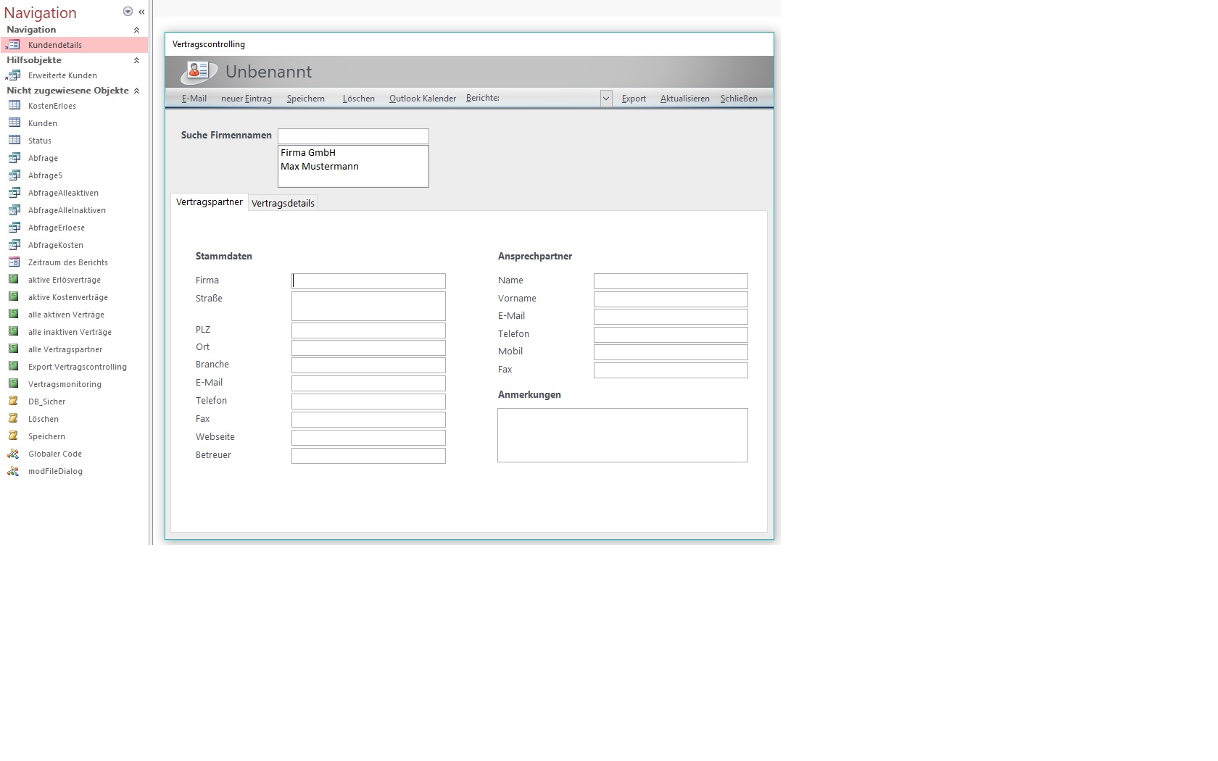Open the navigation pane options menu arrow

click(x=128, y=12)
